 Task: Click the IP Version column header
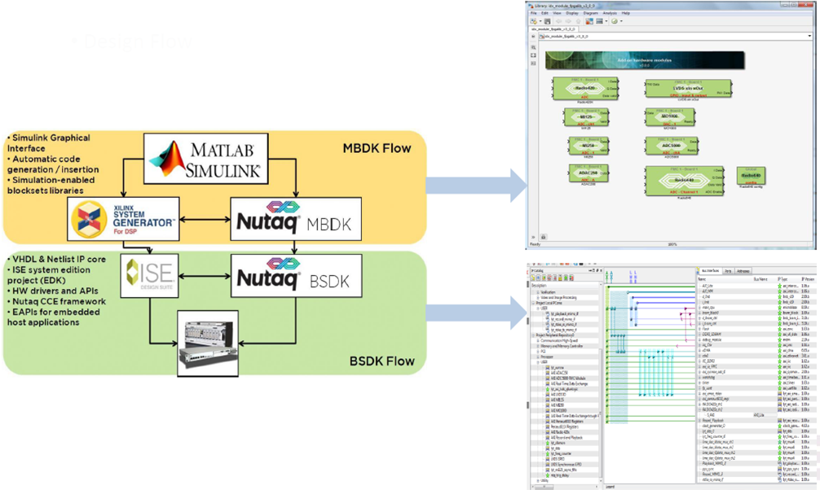click(x=808, y=279)
